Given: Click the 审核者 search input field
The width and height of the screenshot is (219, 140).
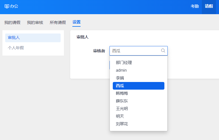Looking at the screenshot, I should (135, 51).
